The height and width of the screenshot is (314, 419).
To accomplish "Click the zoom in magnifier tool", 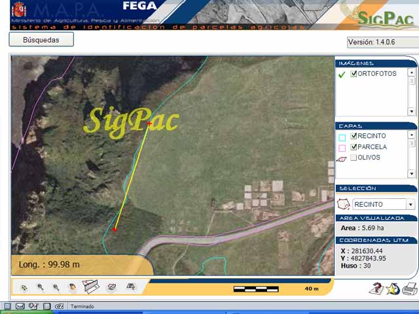I will pos(41,287).
